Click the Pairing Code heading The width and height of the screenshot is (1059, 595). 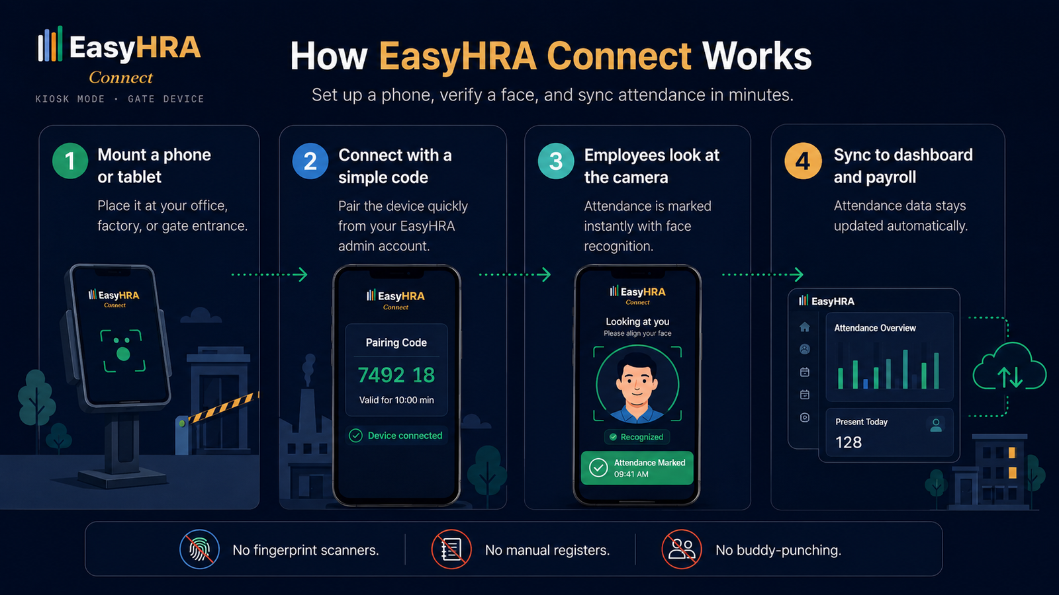[396, 342]
